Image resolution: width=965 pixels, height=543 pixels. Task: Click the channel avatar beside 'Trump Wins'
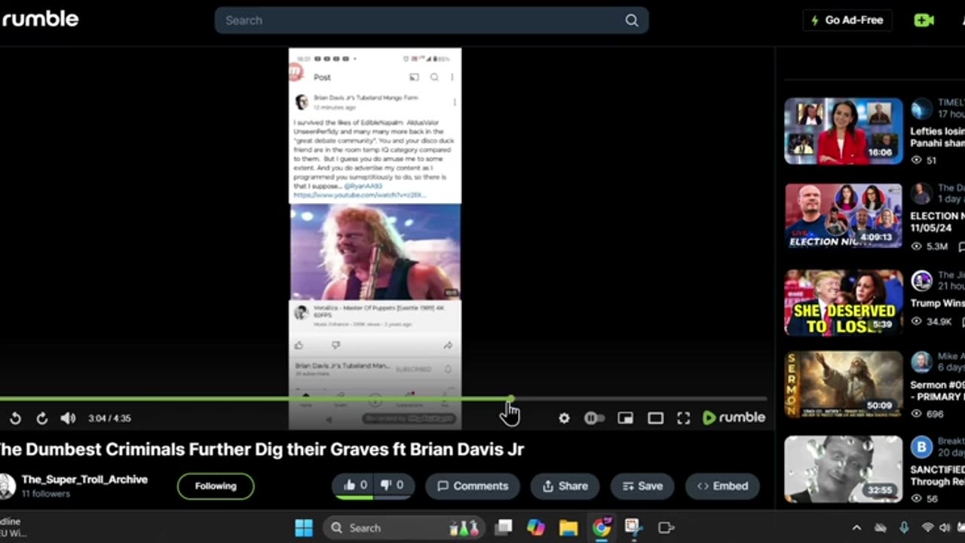click(x=921, y=281)
